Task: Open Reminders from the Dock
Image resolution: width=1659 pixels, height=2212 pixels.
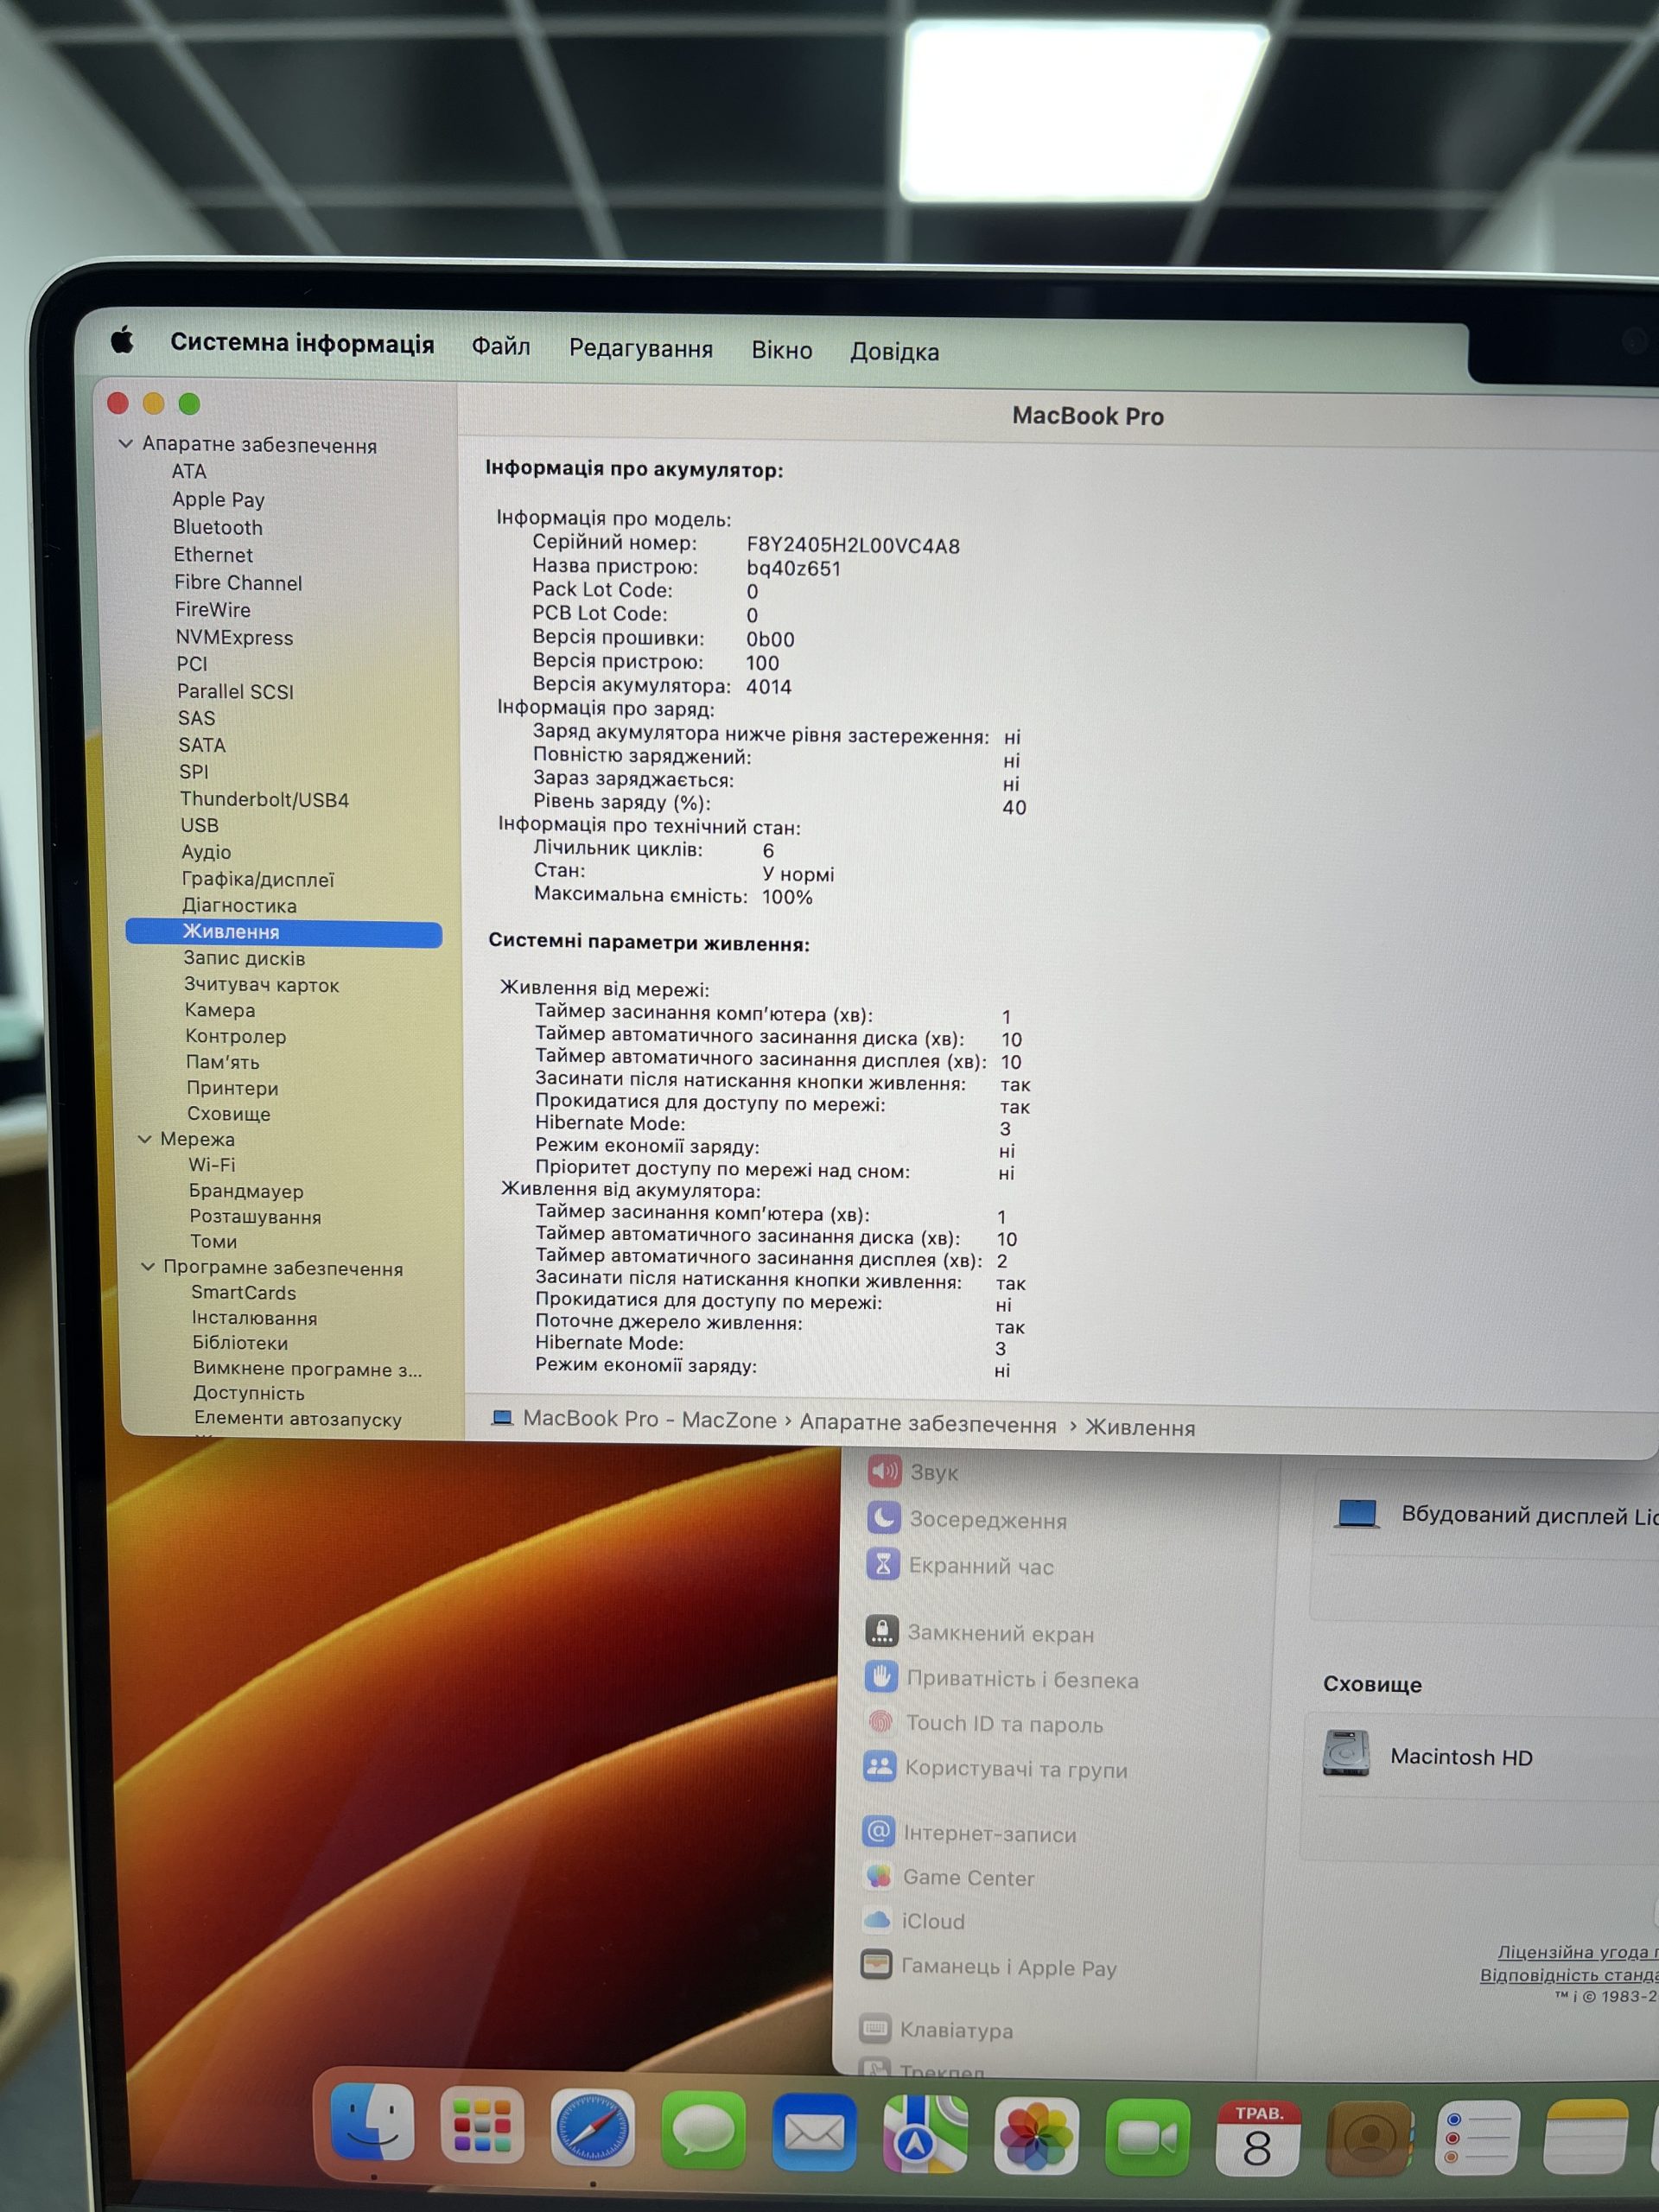Action: point(1478,2139)
